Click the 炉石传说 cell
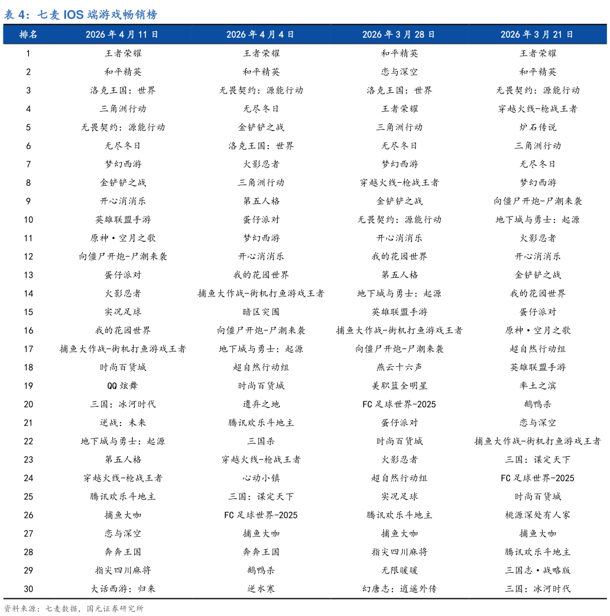The height and width of the screenshot is (616, 610). [x=537, y=127]
